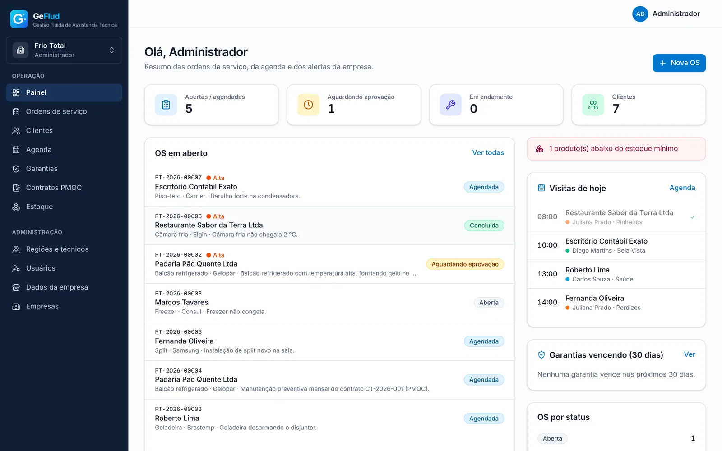This screenshot has height=451, width=722.
Task: Click the AD avatar in header
Action: (x=640, y=14)
